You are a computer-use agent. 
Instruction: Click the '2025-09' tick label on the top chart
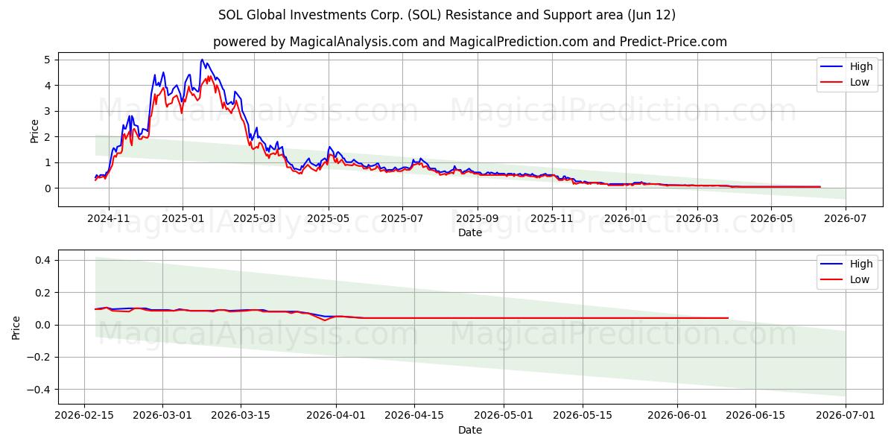(x=477, y=218)
